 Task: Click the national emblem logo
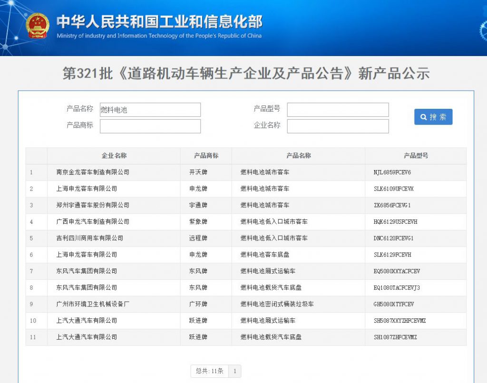[38, 26]
